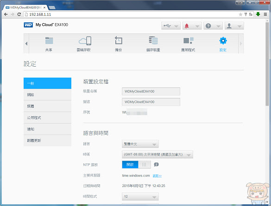Close the WDMyCloudEX4100 browser tab
Viewport: 271px width, 206px height.
coord(44,7)
